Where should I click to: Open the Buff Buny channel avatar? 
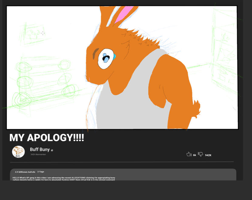click(18, 152)
